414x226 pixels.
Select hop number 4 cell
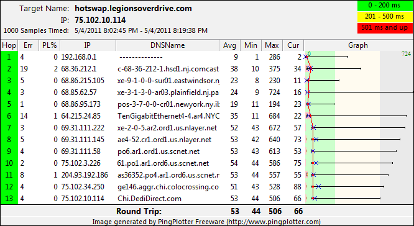click(9, 93)
